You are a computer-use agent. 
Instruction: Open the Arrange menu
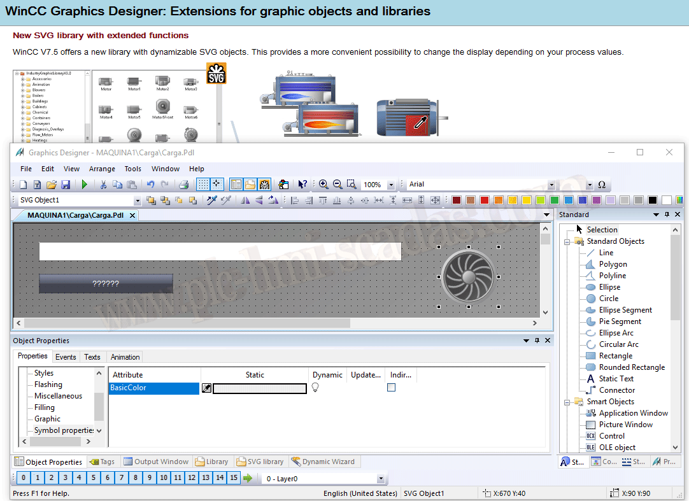point(102,169)
